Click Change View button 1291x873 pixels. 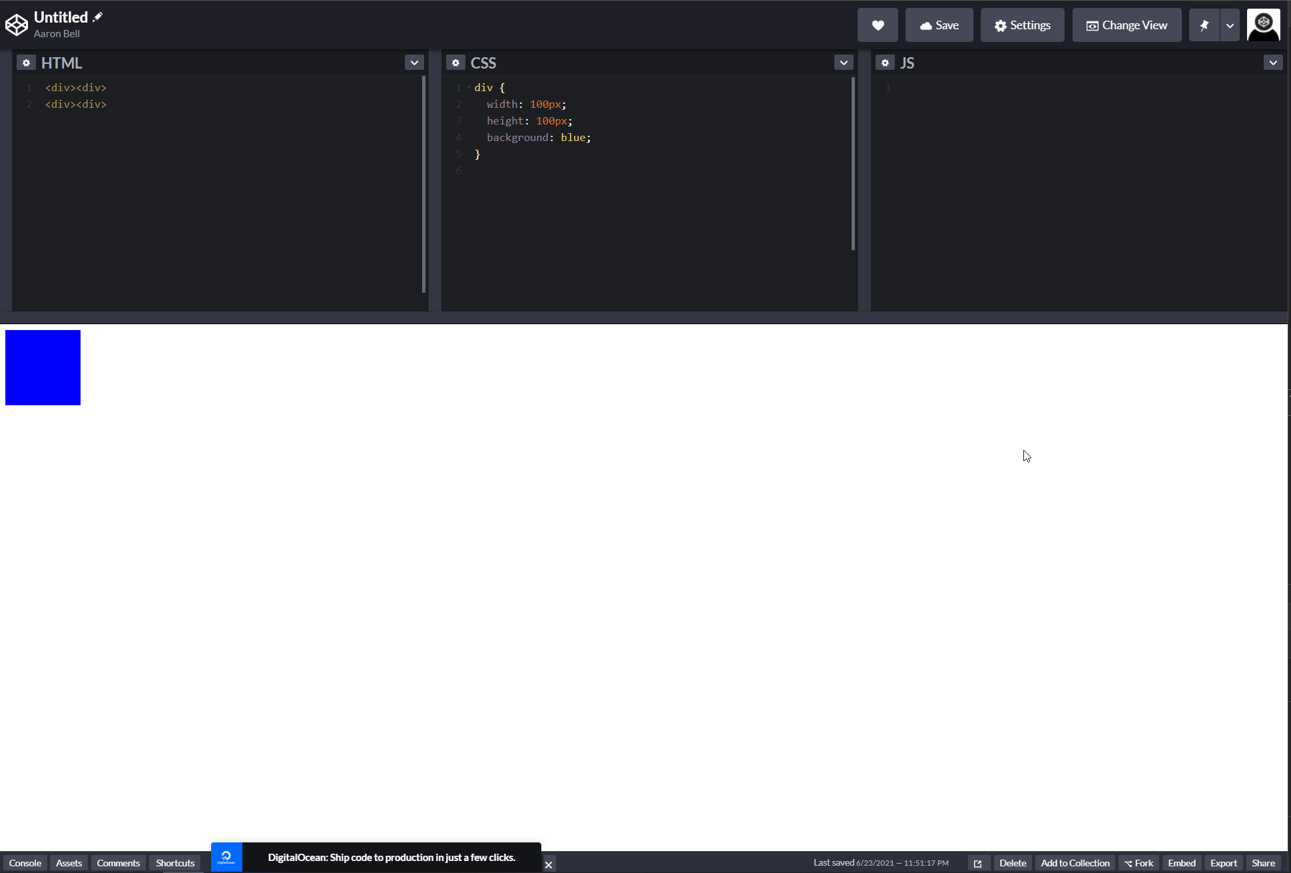tap(1127, 25)
